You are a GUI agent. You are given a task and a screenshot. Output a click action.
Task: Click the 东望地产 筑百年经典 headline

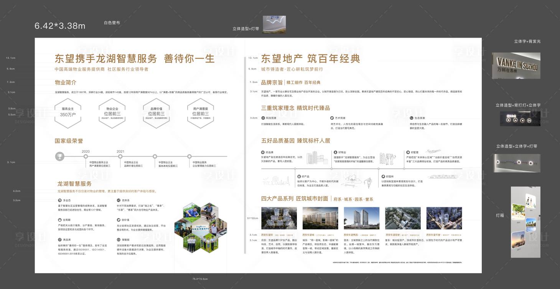(311, 59)
